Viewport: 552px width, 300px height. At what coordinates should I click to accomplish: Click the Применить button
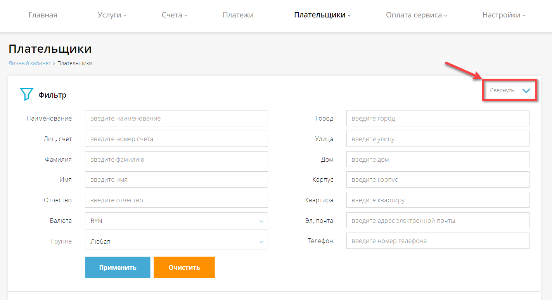(118, 267)
